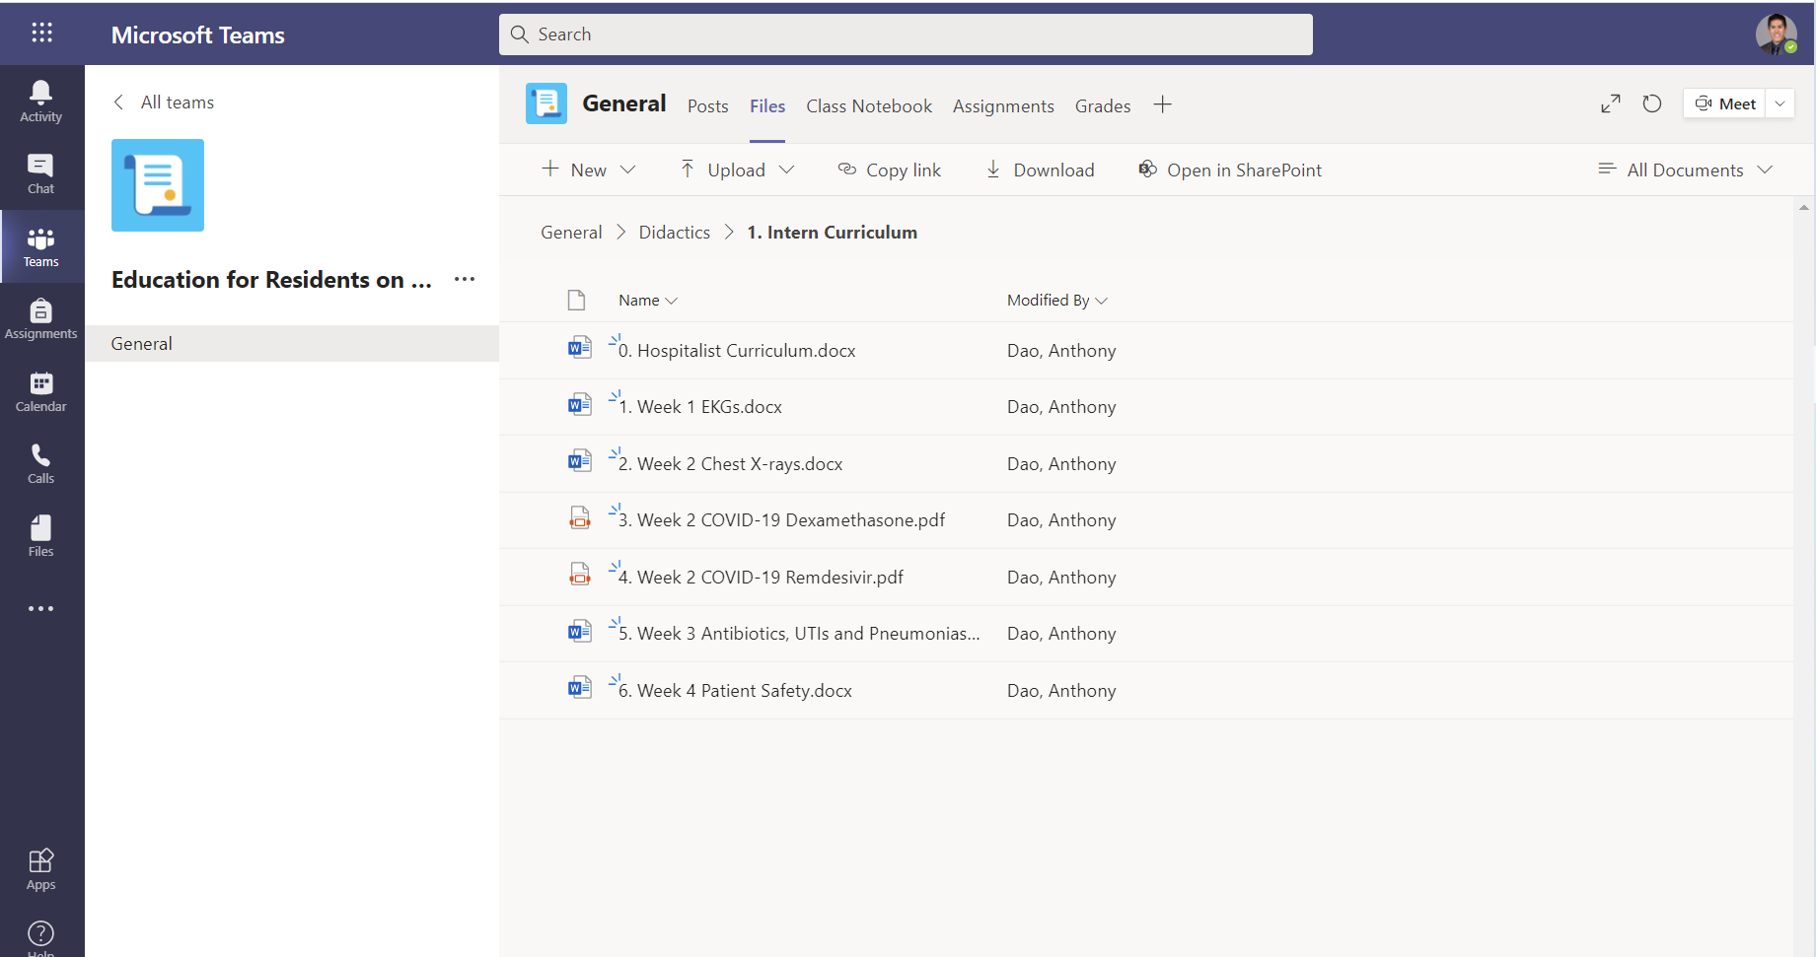Screen dimensions: 1816x957
Task: Open the Activity feed bell icon
Action: [40, 102]
